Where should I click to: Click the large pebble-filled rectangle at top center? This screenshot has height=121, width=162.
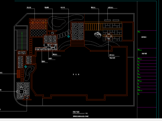pyautogui.click(x=78, y=31)
